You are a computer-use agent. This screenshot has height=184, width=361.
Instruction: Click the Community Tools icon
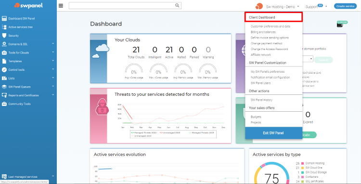(x=4, y=104)
